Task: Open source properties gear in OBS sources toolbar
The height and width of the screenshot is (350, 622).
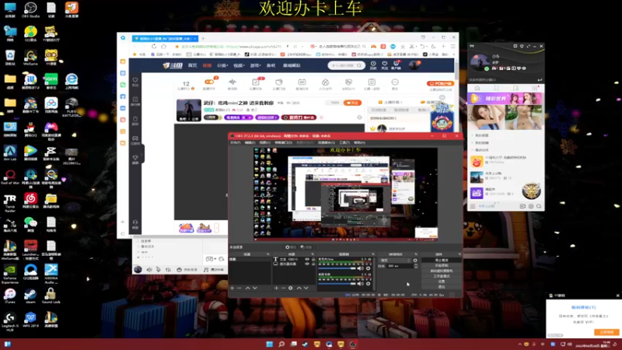Action: pyautogui.click(x=290, y=288)
